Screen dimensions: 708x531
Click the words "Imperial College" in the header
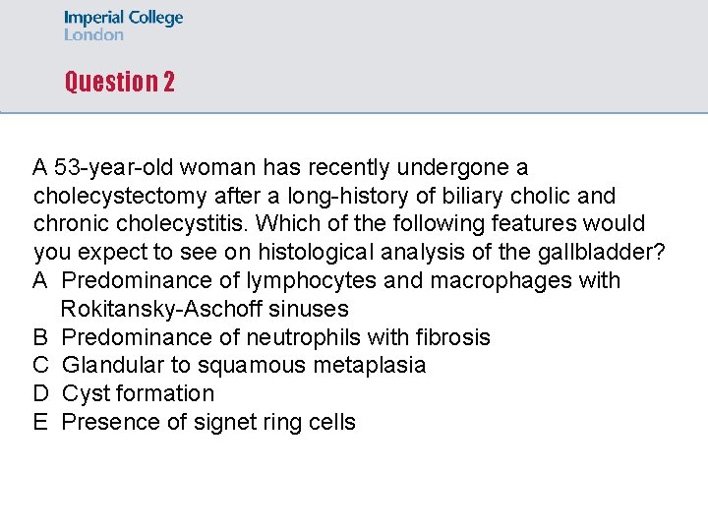tap(123, 18)
